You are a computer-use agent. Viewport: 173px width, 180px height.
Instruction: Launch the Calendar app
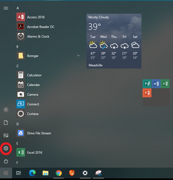(x=49, y=85)
